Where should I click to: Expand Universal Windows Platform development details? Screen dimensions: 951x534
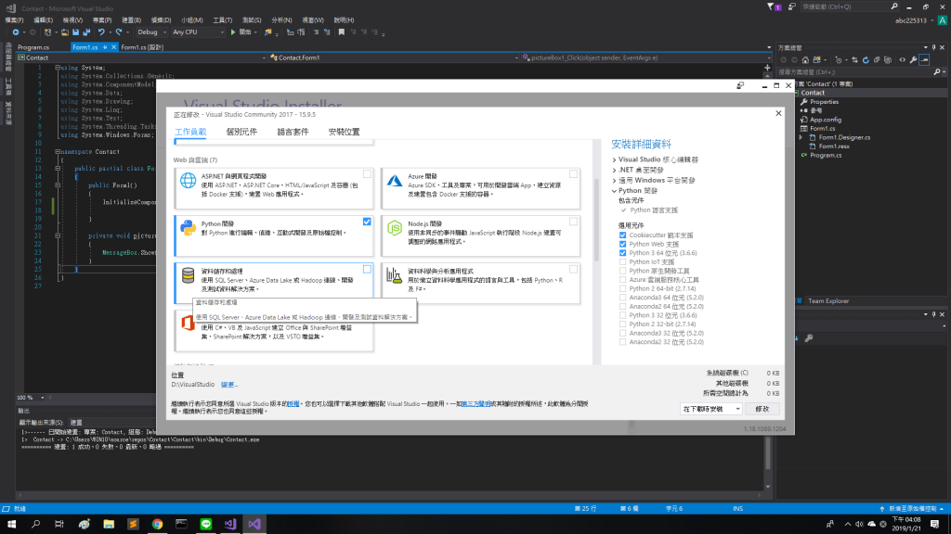(615, 181)
